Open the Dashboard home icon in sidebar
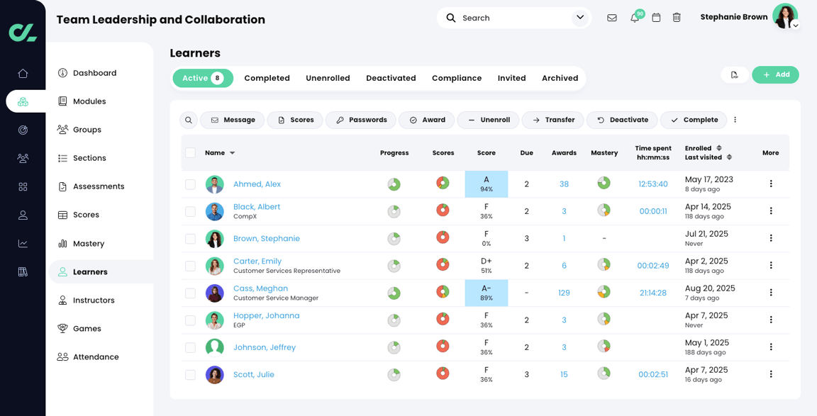The width and height of the screenshot is (817, 416). point(23,72)
